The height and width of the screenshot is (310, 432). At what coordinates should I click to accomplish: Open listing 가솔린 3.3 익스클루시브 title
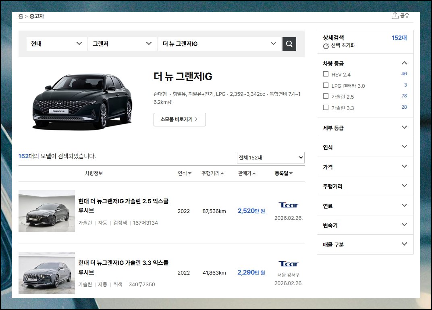pos(123,267)
